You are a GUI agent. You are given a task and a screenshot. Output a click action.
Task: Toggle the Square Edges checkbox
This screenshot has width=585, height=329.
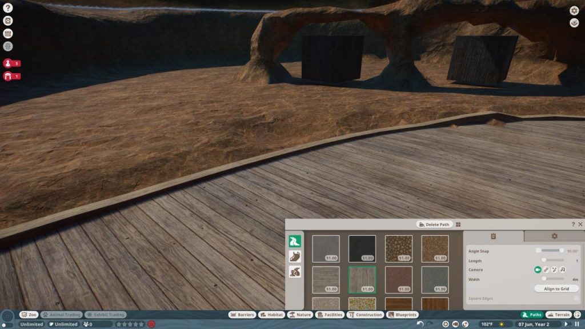click(576, 298)
